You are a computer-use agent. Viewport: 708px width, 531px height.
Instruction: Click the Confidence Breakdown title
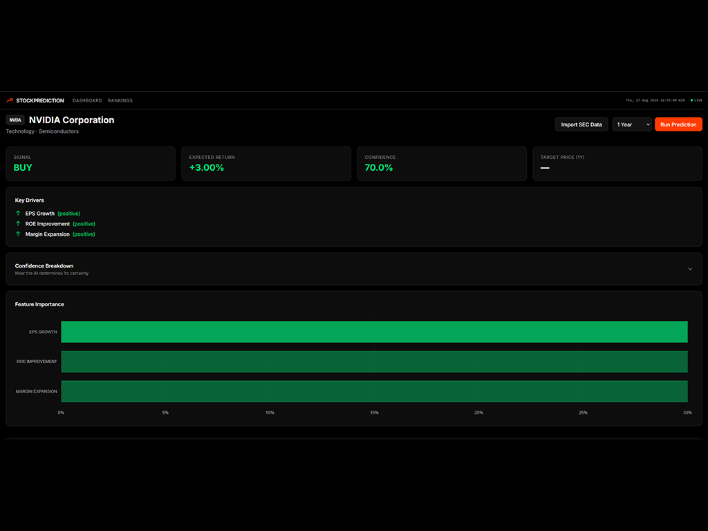[x=44, y=266]
